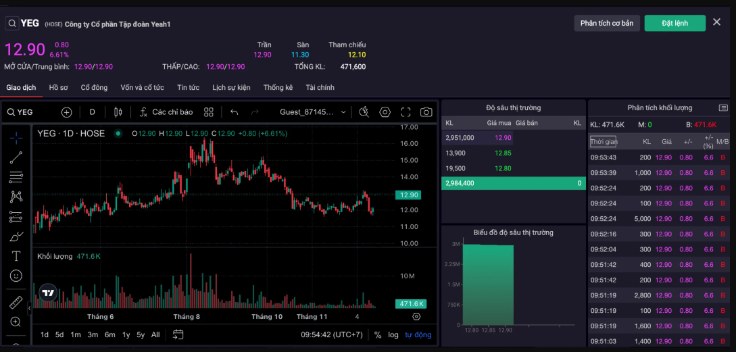Set chart range to 5y

pyautogui.click(x=141, y=334)
